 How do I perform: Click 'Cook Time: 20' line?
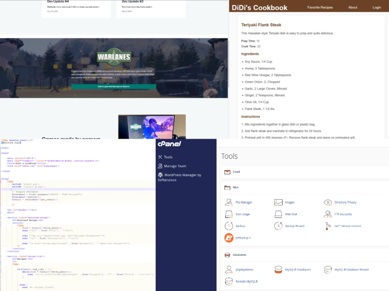pos(251,47)
